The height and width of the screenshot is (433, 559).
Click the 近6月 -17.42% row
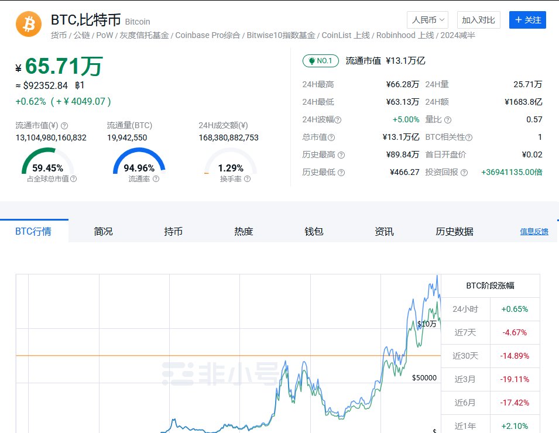click(x=491, y=403)
